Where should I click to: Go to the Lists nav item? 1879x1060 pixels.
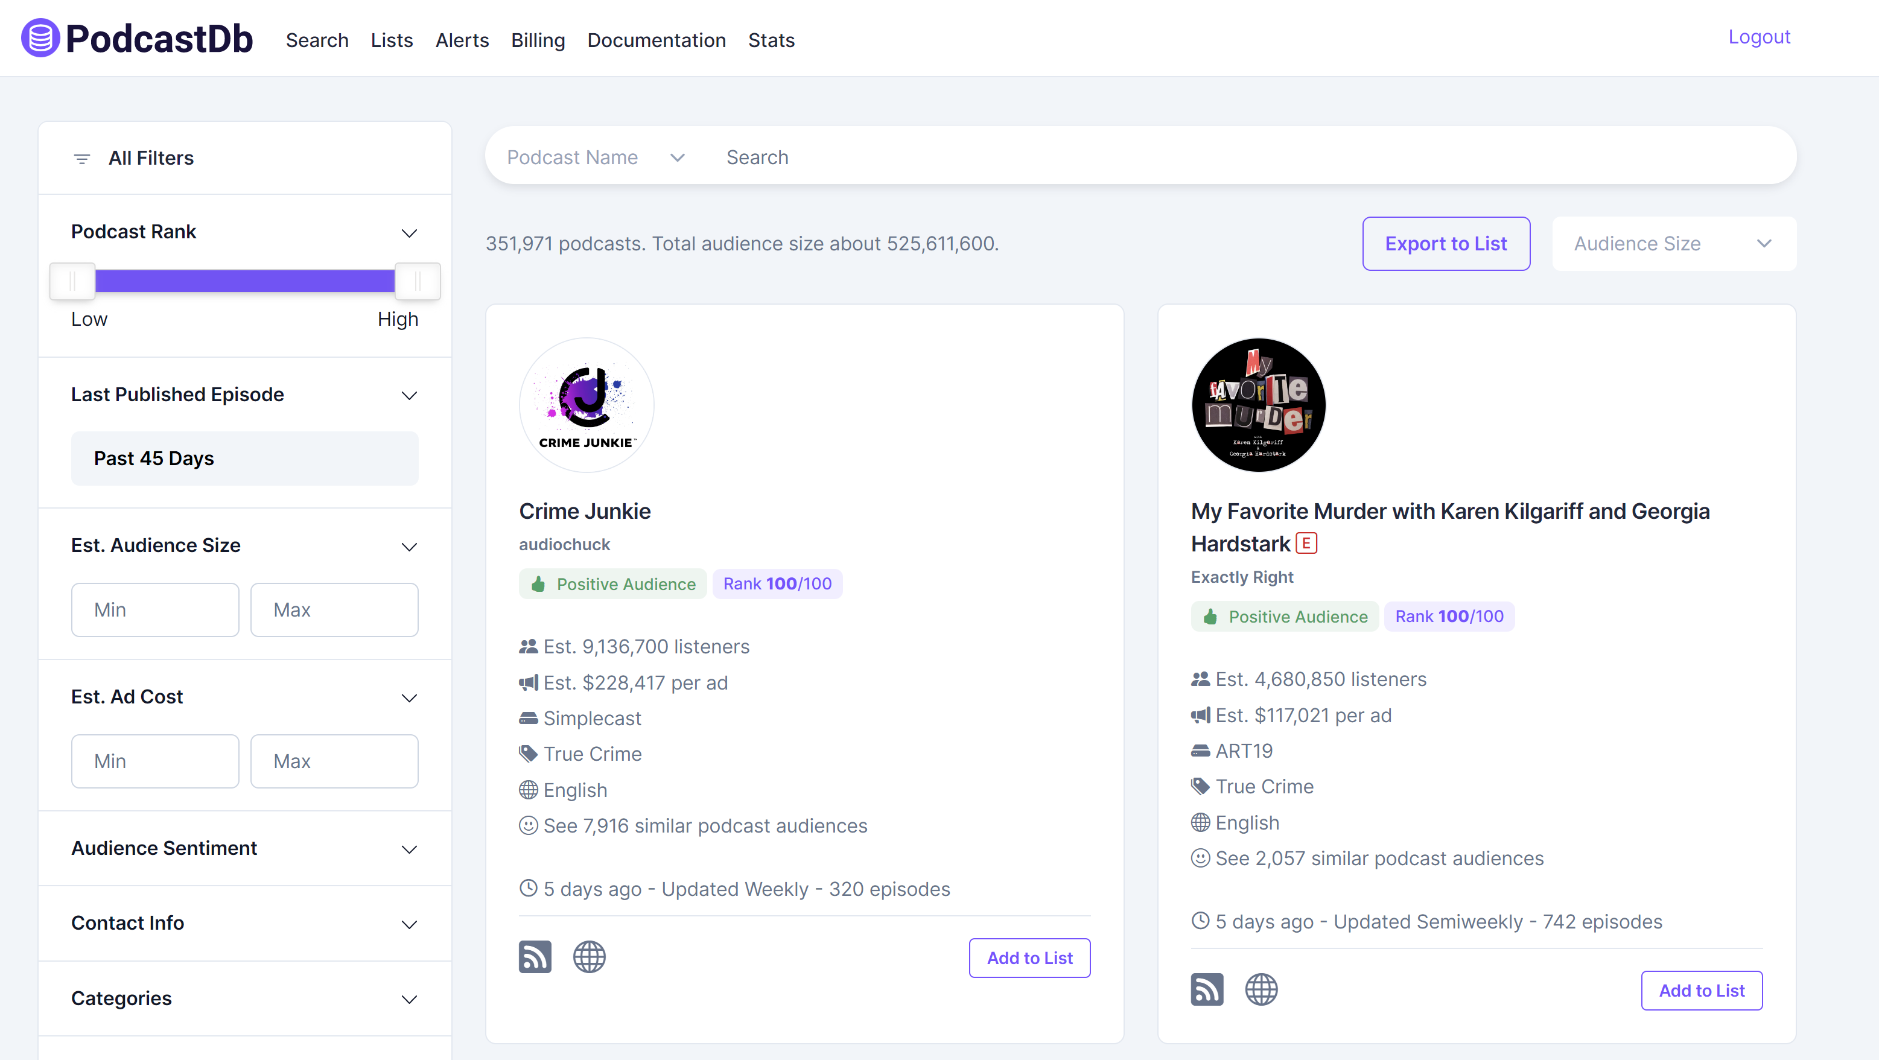pos(391,40)
